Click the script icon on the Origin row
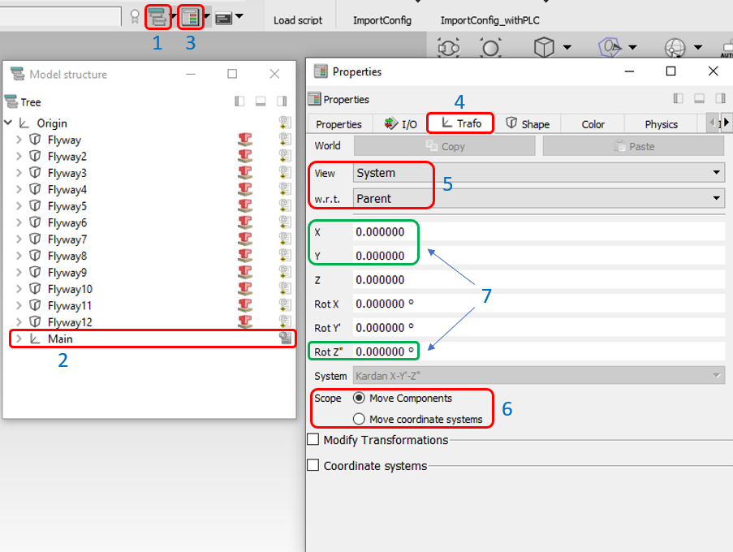This screenshot has height=552, width=733. [284, 123]
